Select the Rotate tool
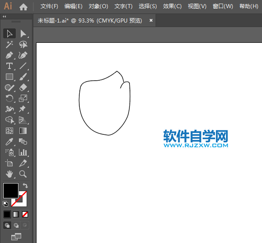262x243 pixels. tap(9, 98)
